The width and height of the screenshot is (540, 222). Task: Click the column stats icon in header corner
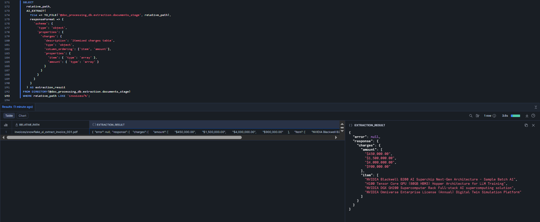click(6, 125)
